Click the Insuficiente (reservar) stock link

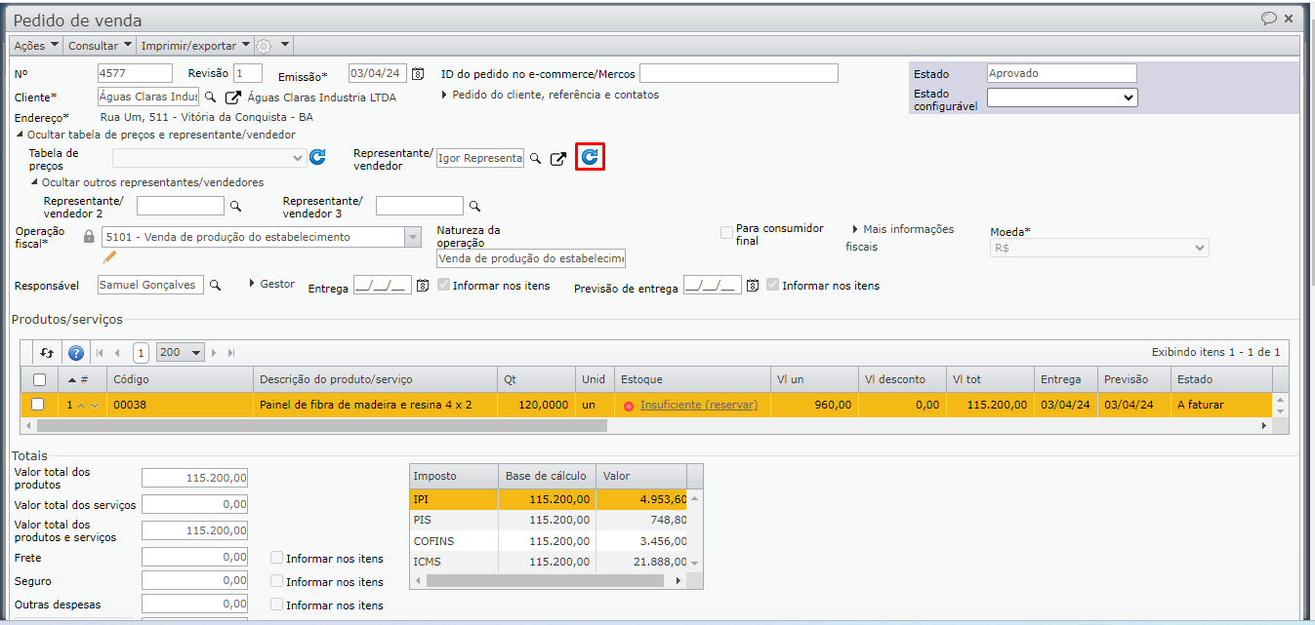pos(698,405)
